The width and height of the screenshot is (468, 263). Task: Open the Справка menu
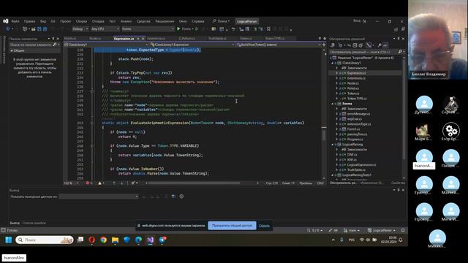coord(198,21)
